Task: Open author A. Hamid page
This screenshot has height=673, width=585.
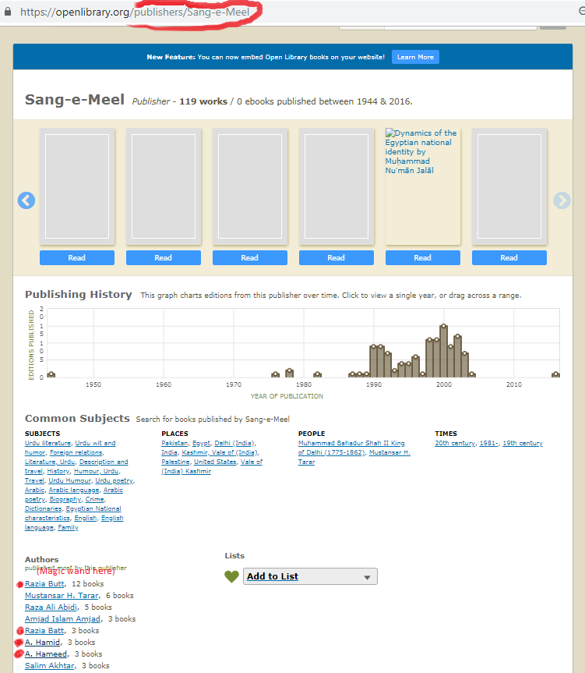Action: (42, 642)
